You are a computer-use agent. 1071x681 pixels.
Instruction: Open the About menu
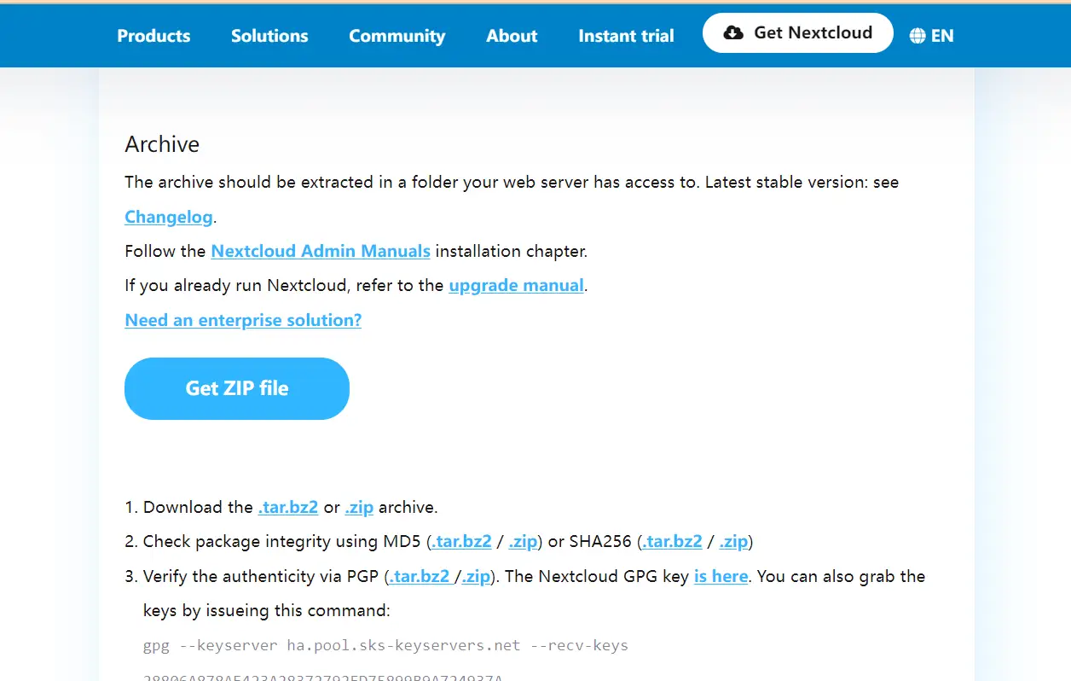(512, 36)
